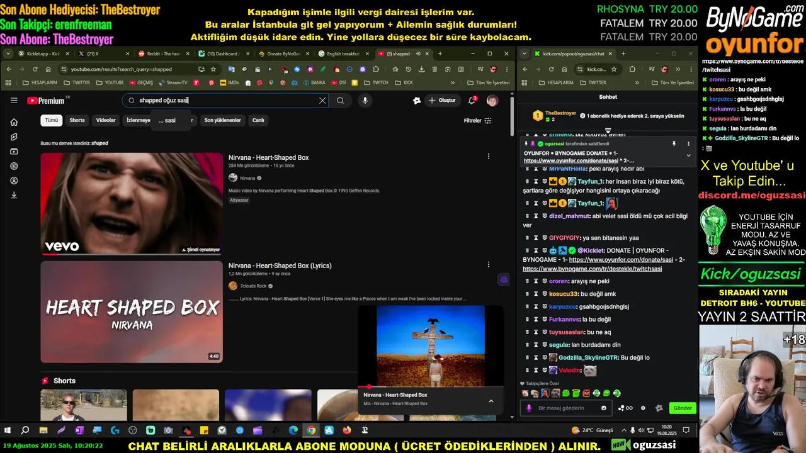Click the miniplayer red progress bar
The width and height of the screenshot is (806, 453).
click(431, 387)
